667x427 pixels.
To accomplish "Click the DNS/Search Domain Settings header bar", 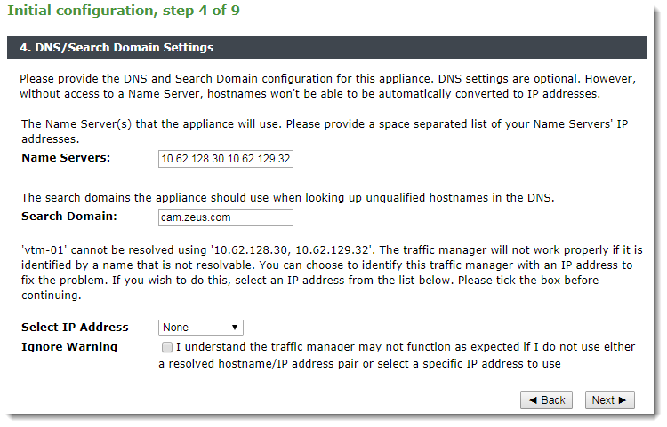I will pos(326,48).
